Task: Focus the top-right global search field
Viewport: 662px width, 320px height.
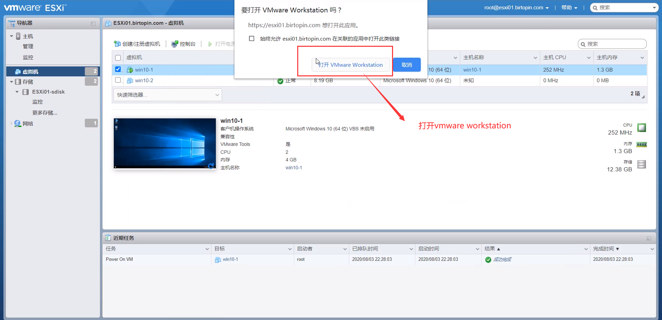Action: point(624,8)
